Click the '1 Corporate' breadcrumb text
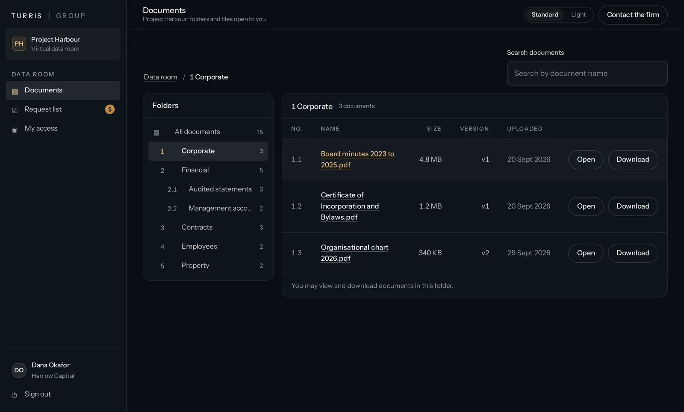684x412 pixels. [x=209, y=77]
